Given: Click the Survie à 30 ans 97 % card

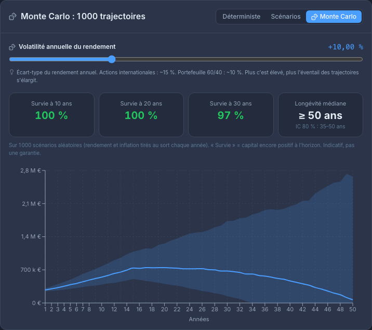Looking at the screenshot, I should coord(231,114).
